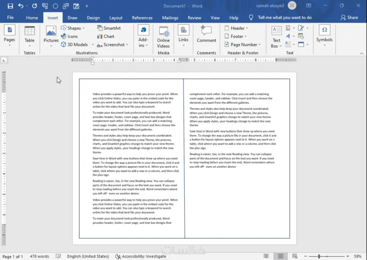Screen dimensions: 367x260
Task: Switch to Web Layout view
Action: coord(295,256)
